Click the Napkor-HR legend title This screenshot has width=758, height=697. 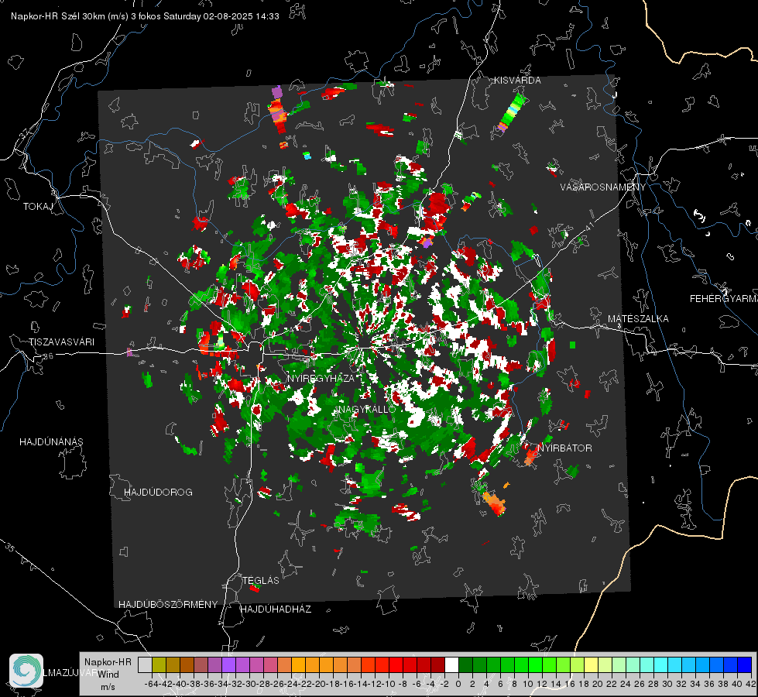(108, 661)
